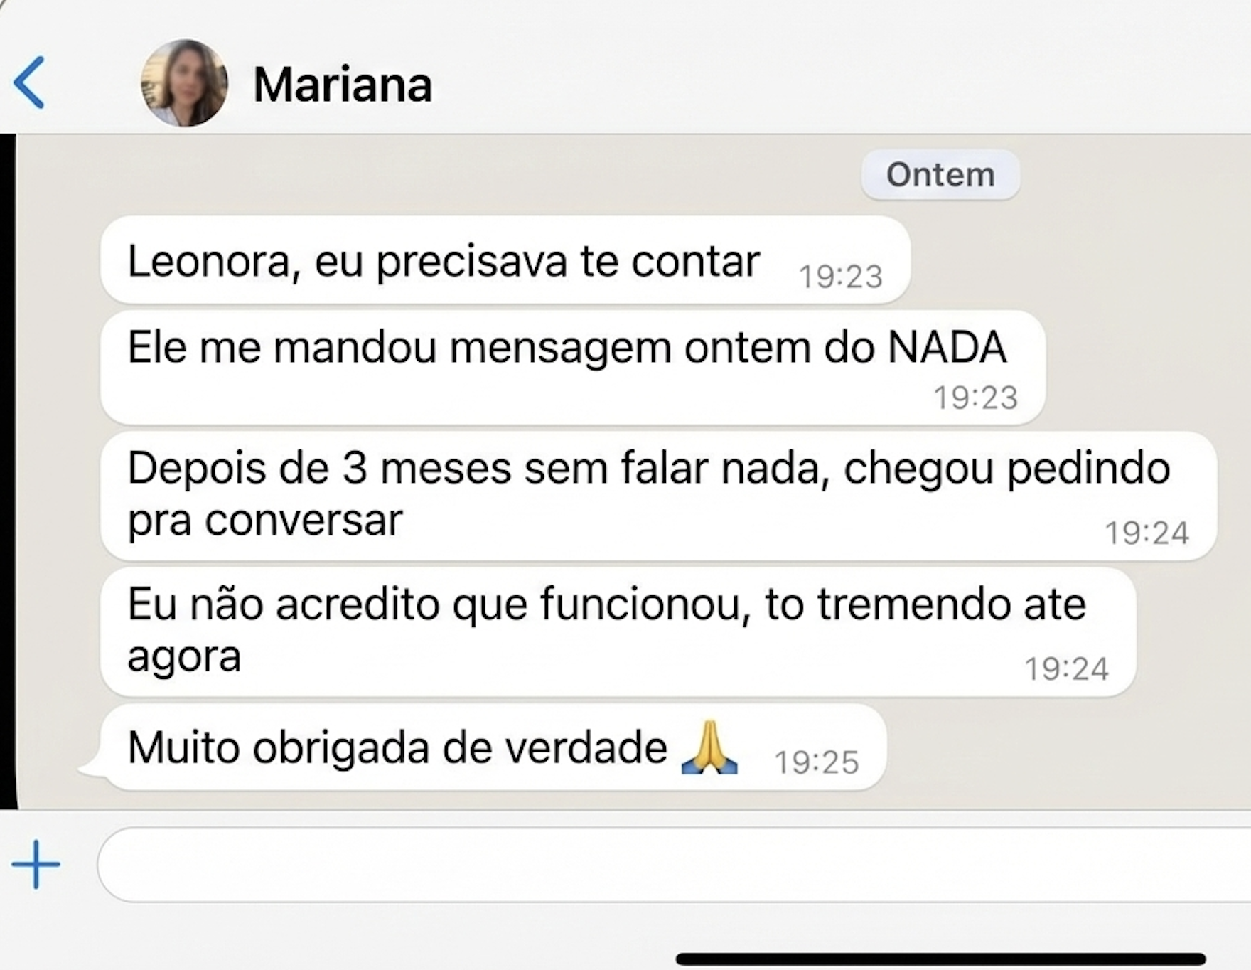Tap the folded hands emoji in the message
The width and height of the screenshot is (1251, 970).
click(x=709, y=746)
